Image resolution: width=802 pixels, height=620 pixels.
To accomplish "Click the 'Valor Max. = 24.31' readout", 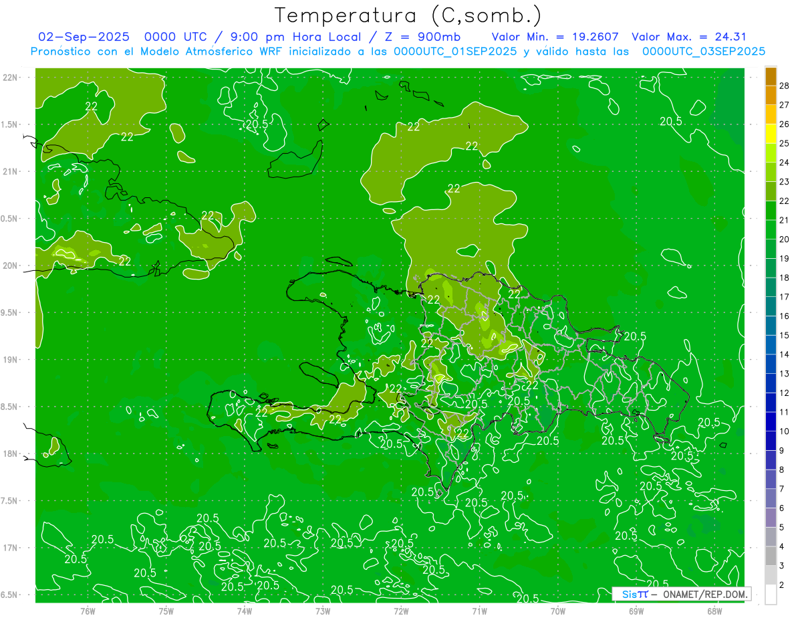I will click(689, 37).
